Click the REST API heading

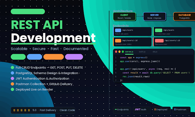(37, 25)
